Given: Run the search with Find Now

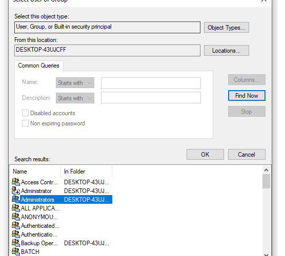Looking at the screenshot, I should 247,96.
